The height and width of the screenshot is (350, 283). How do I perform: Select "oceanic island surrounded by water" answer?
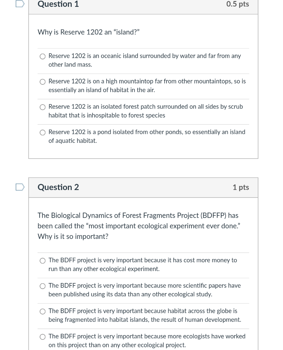(x=42, y=56)
